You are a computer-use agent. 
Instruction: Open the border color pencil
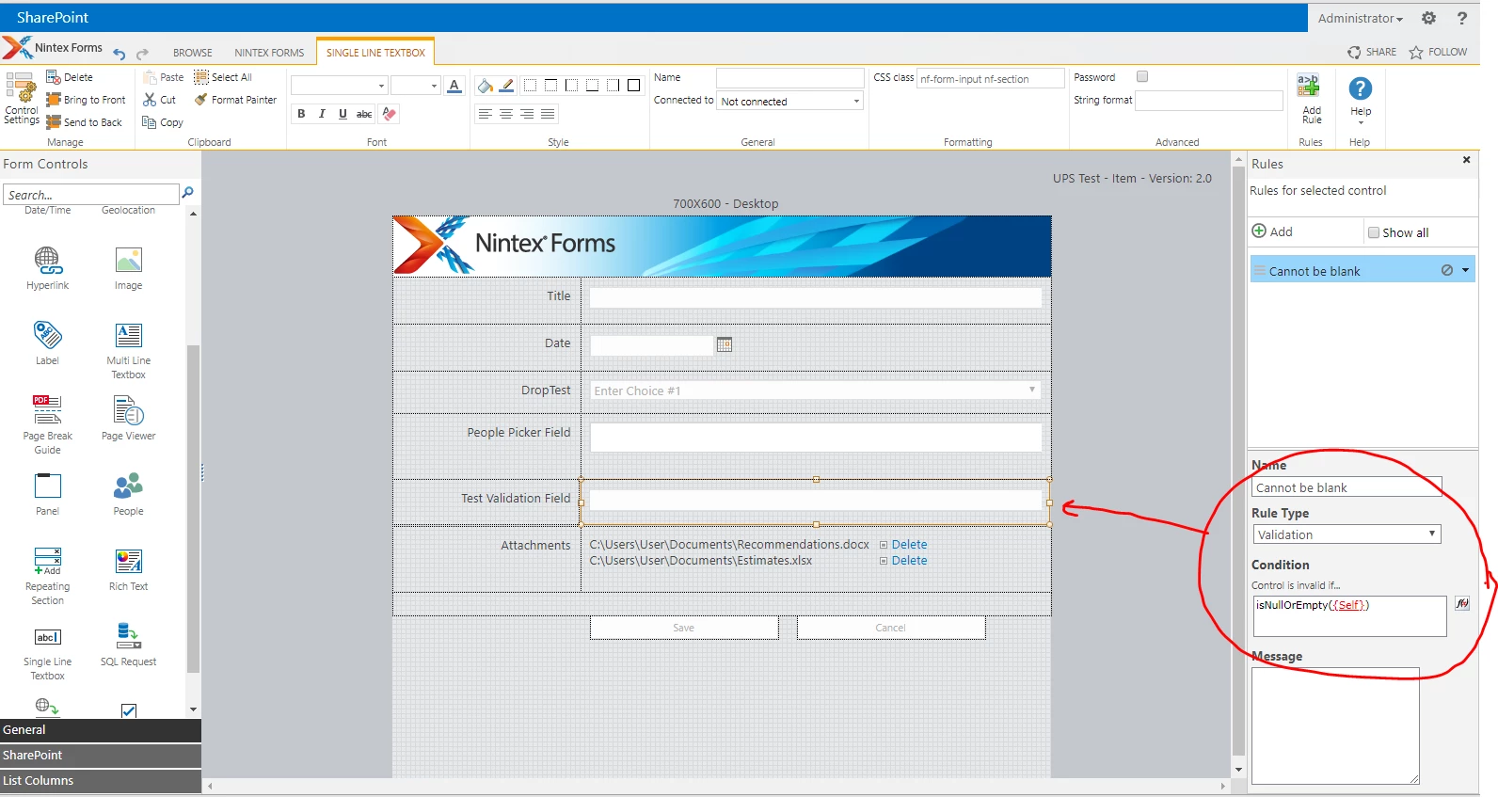(506, 86)
